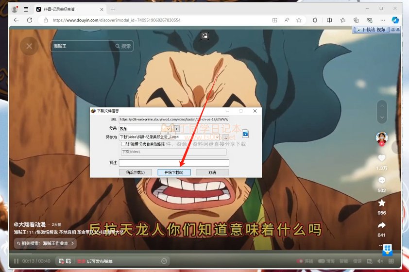Open a new browser tab
409x272 pixels.
tap(113, 9)
